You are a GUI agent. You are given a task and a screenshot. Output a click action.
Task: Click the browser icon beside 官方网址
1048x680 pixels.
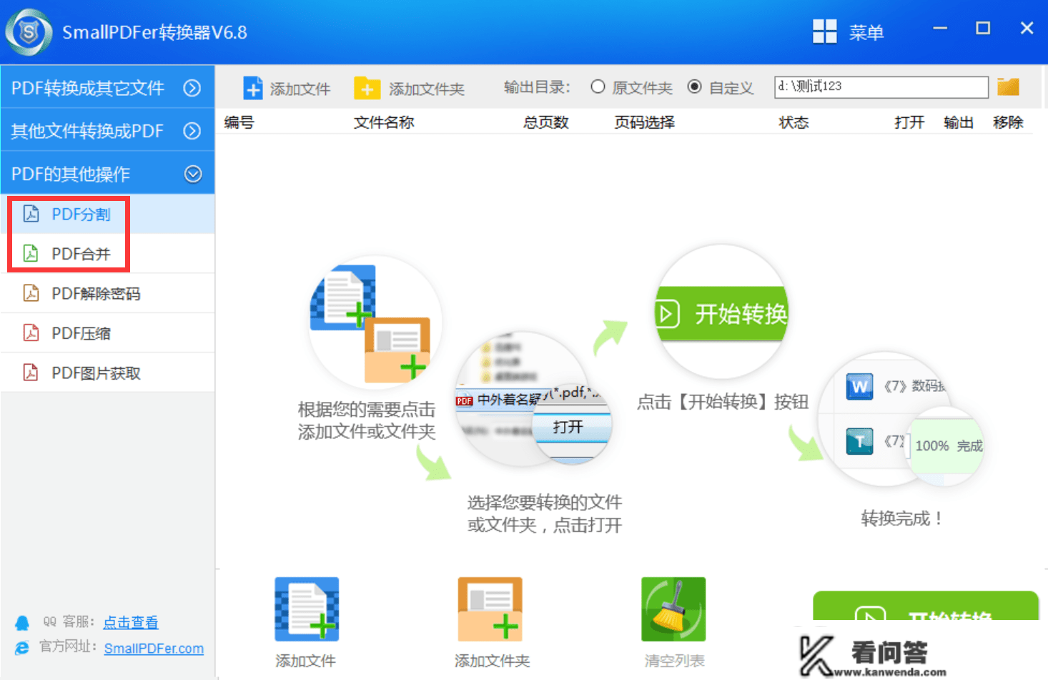pos(22,648)
